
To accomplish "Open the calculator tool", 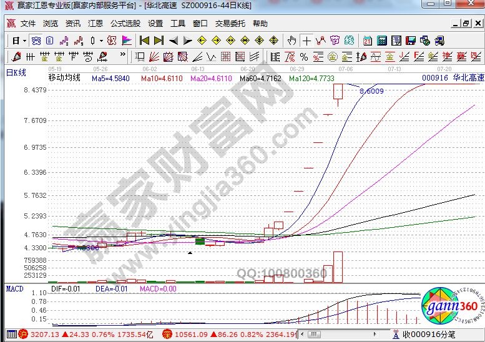I will pyautogui.click(x=381, y=41).
